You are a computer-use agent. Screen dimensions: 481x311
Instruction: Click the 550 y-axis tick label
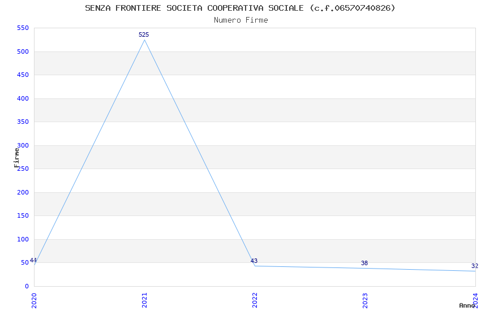[23, 28]
